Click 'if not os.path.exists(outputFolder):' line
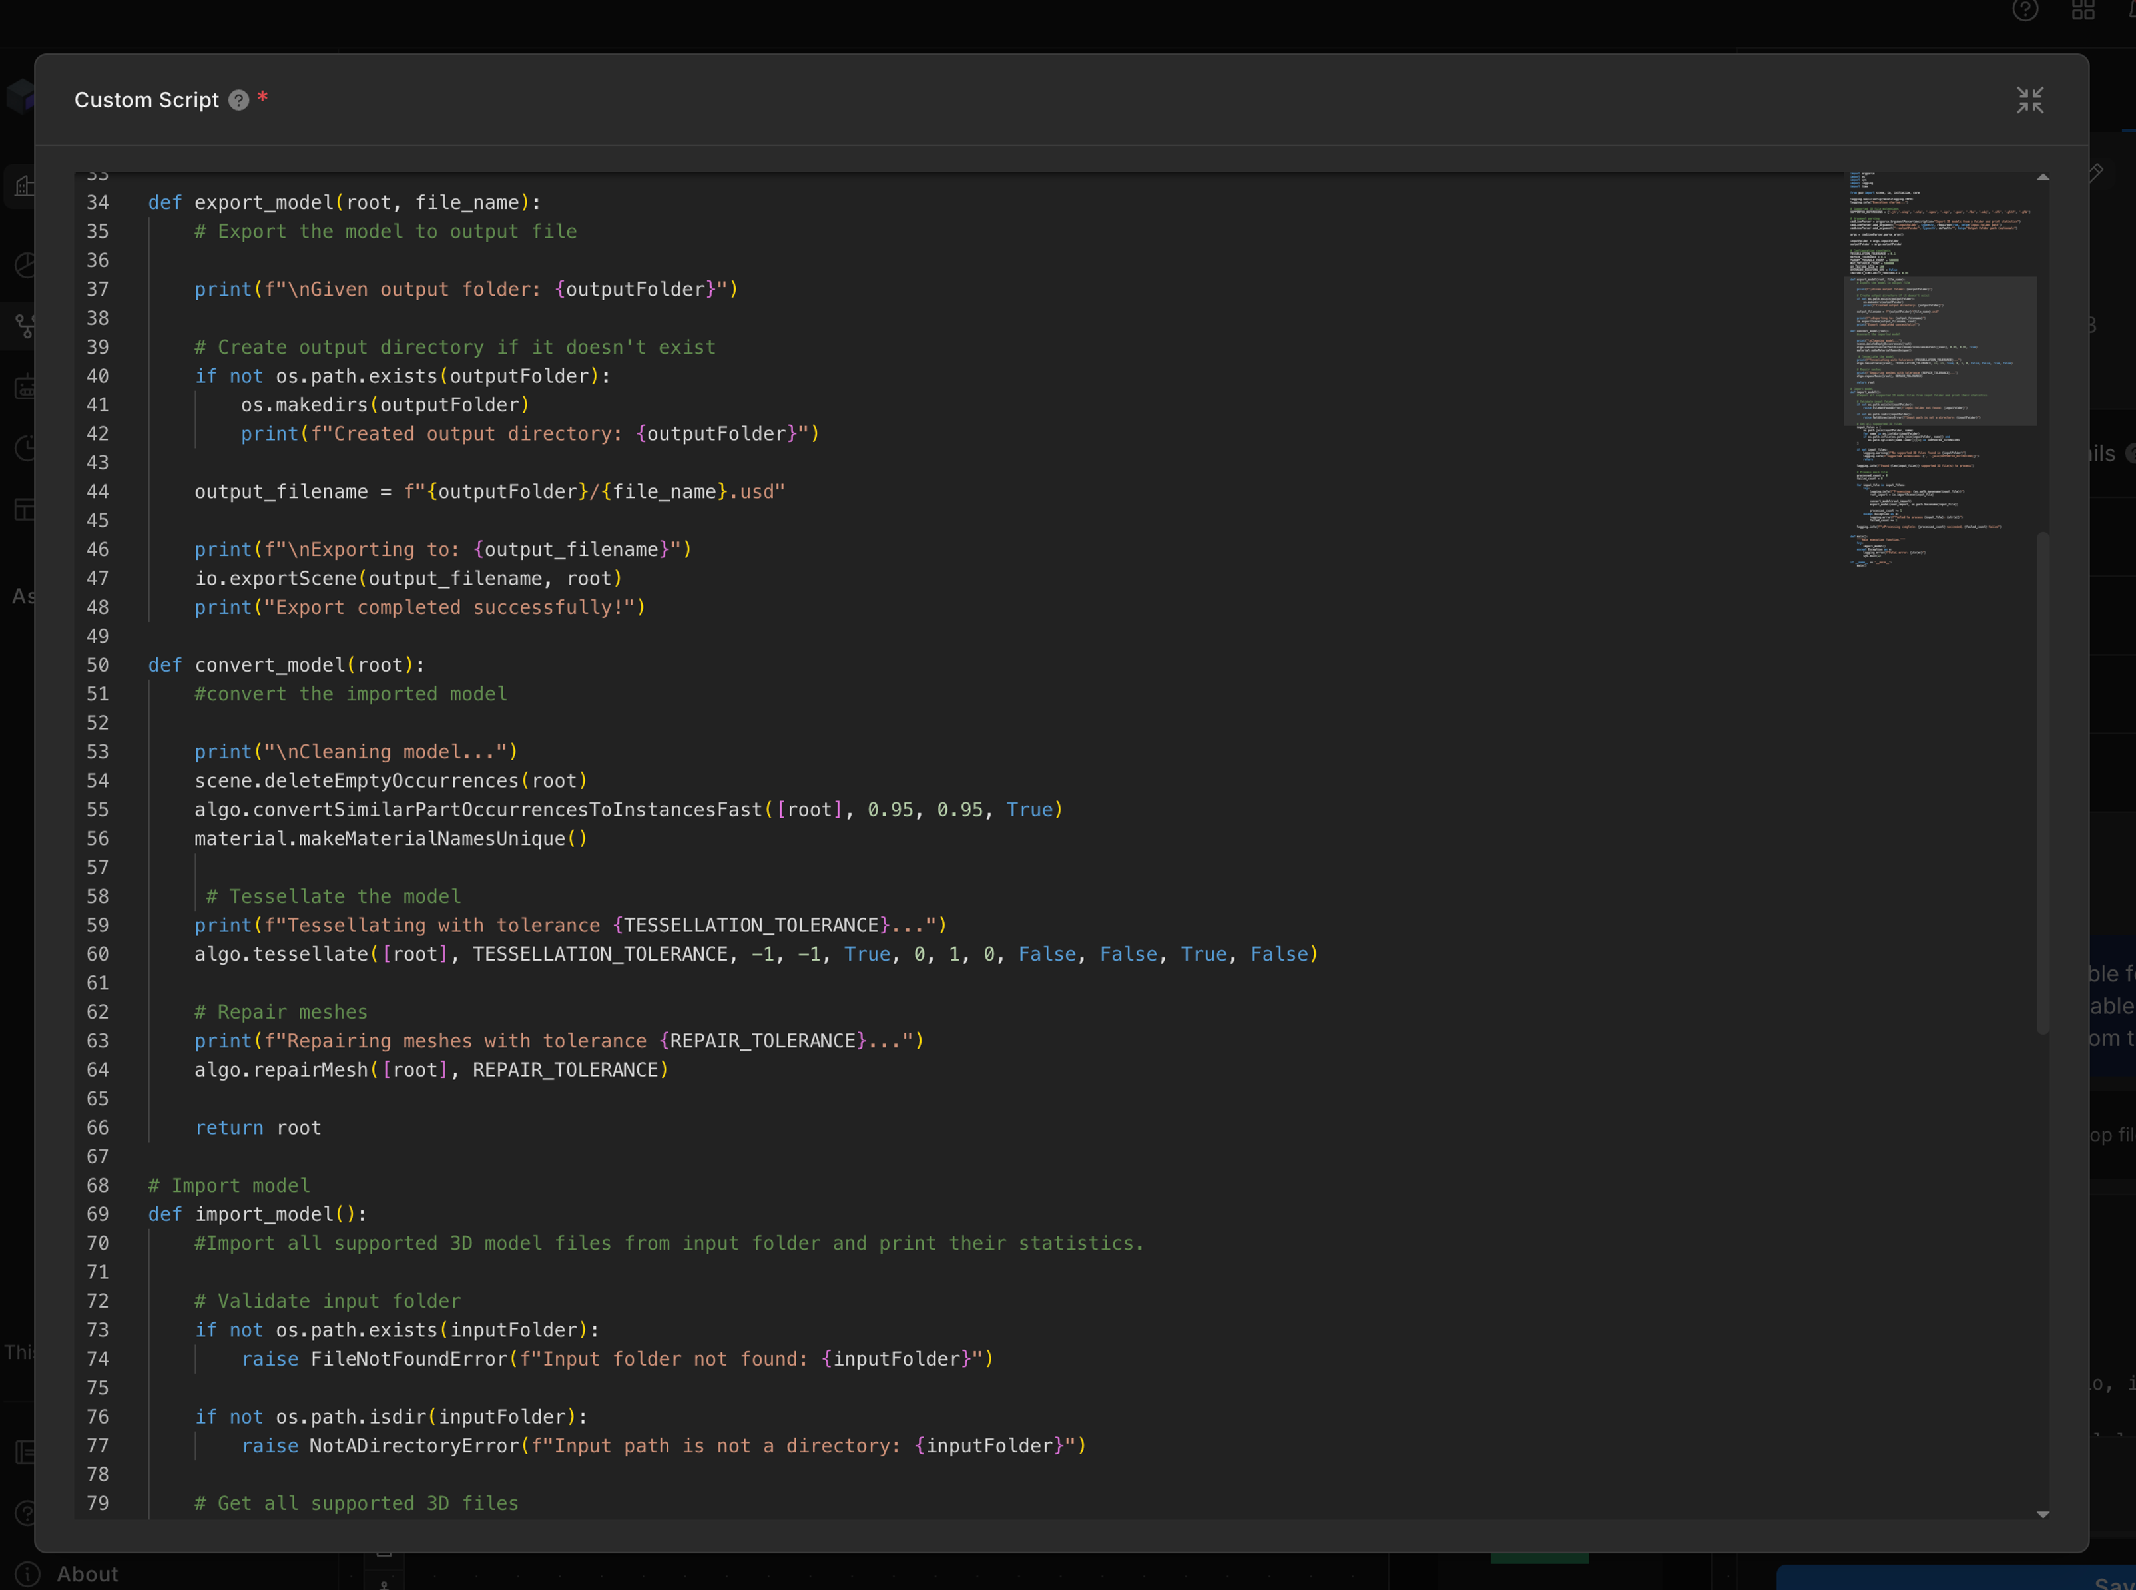 (402, 376)
